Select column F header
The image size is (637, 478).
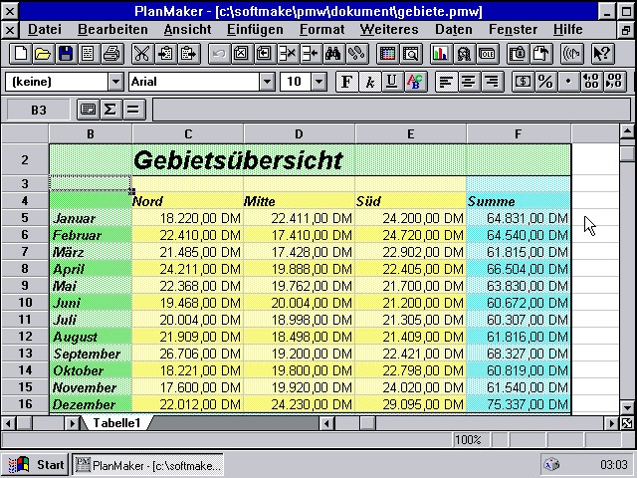pyautogui.click(x=519, y=134)
